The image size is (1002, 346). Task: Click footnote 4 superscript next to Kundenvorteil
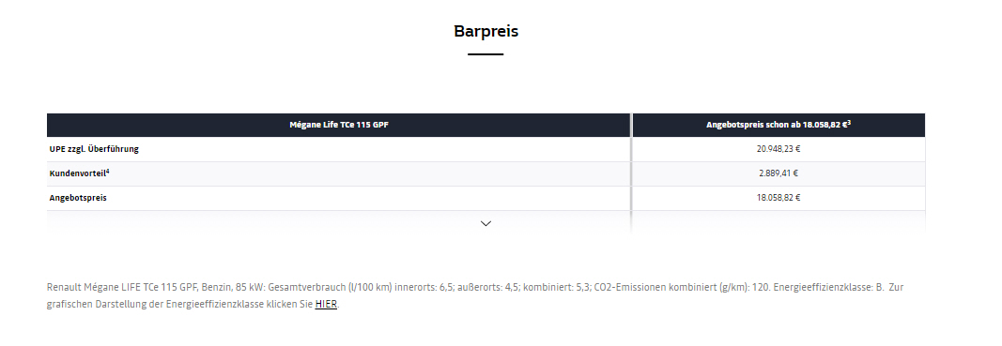(x=108, y=171)
